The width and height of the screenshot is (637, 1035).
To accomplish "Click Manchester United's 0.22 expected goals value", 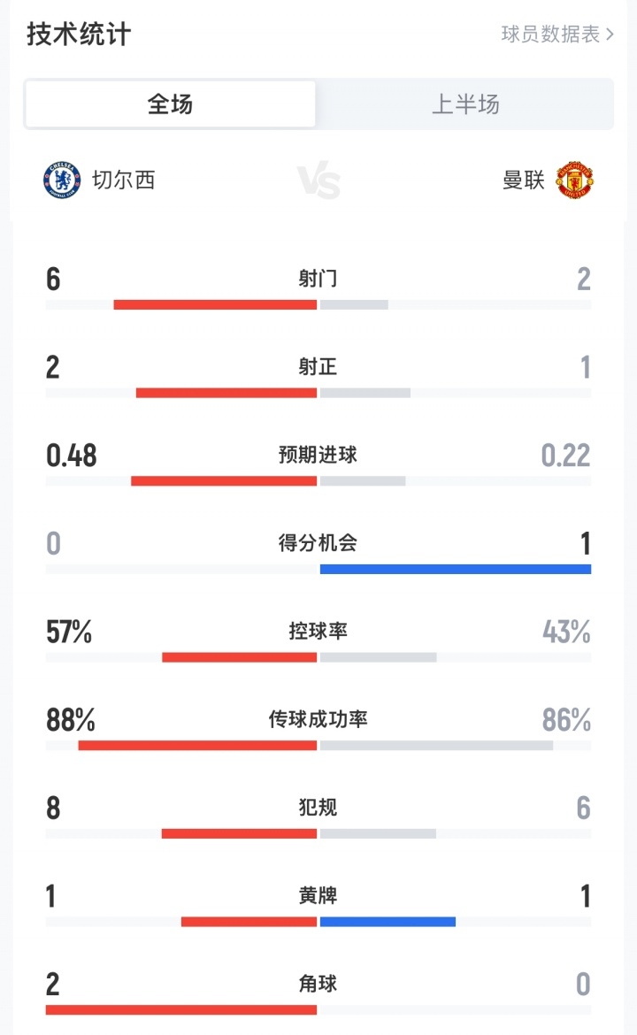I will (565, 455).
